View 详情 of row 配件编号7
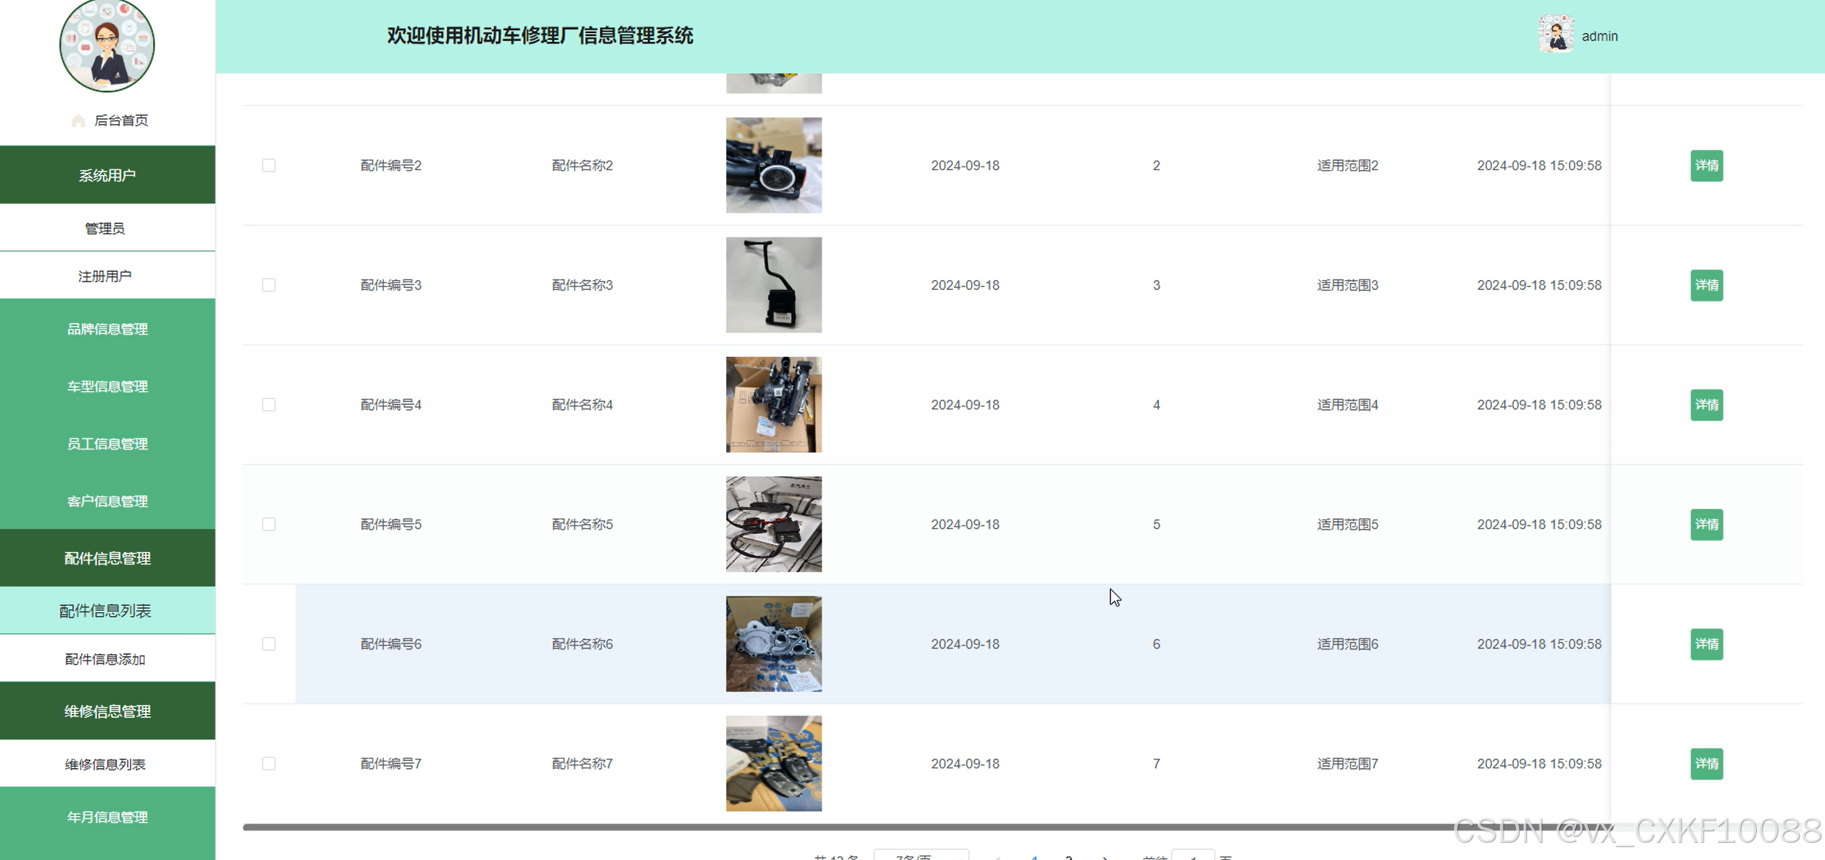The height and width of the screenshot is (860, 1825). (1706, 763)
